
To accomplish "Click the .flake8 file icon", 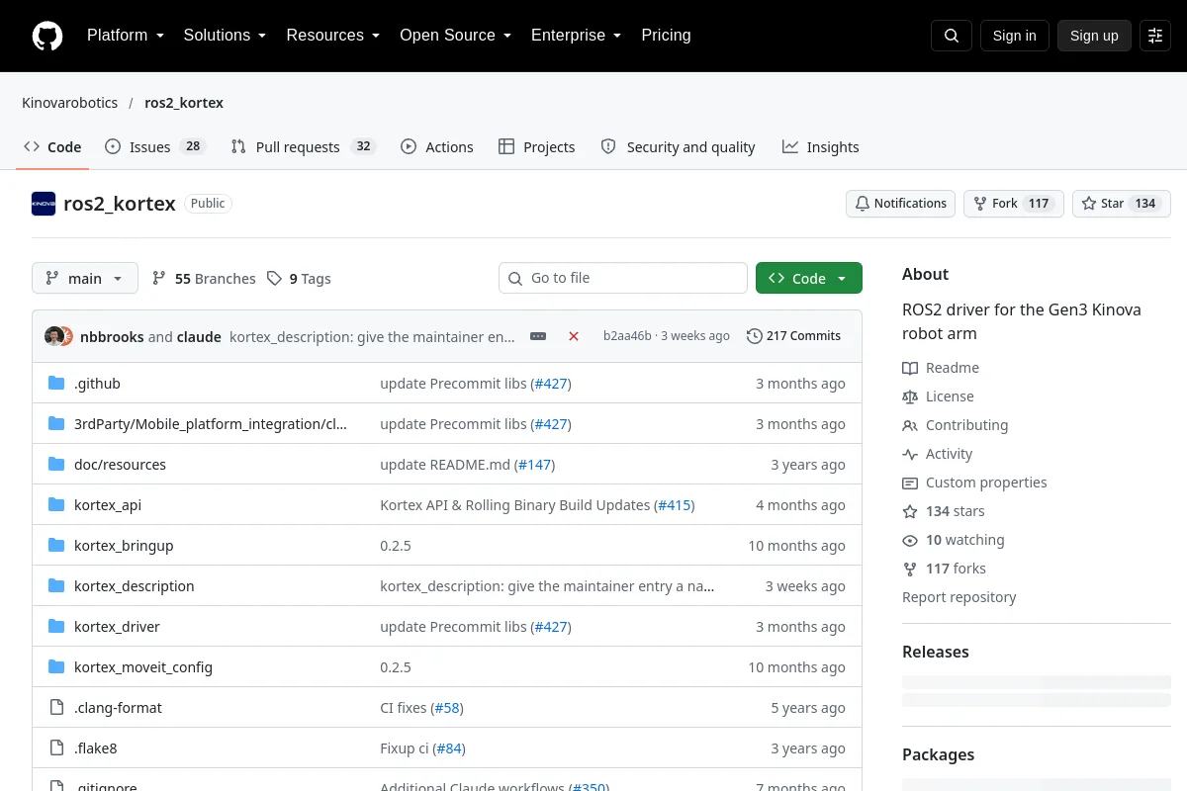I will (x=56, y=748).
